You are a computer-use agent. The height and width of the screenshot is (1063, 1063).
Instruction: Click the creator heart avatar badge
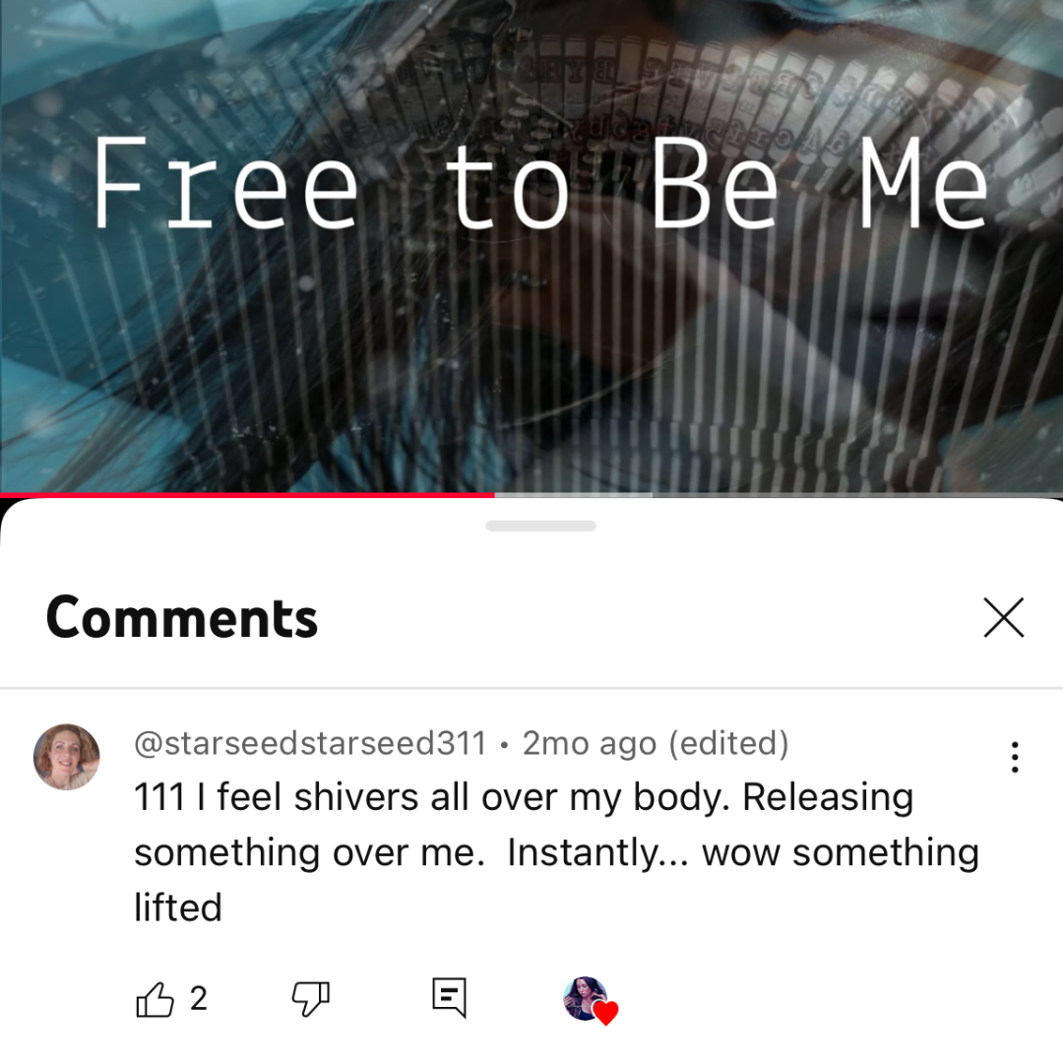[590, 1000]
